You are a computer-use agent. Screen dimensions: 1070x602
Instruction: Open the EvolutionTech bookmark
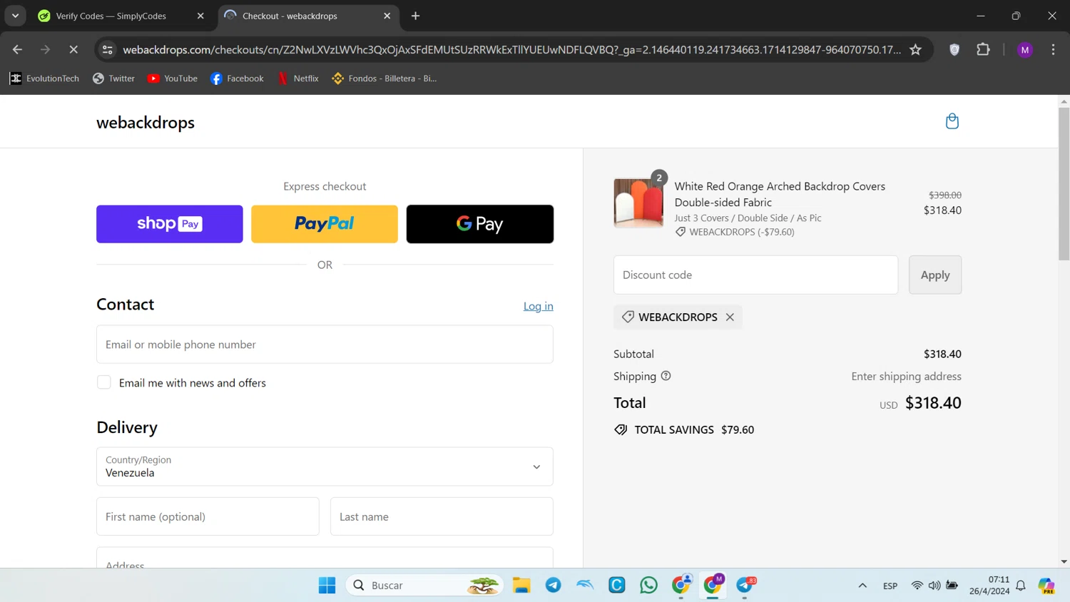tap(44, 78)
